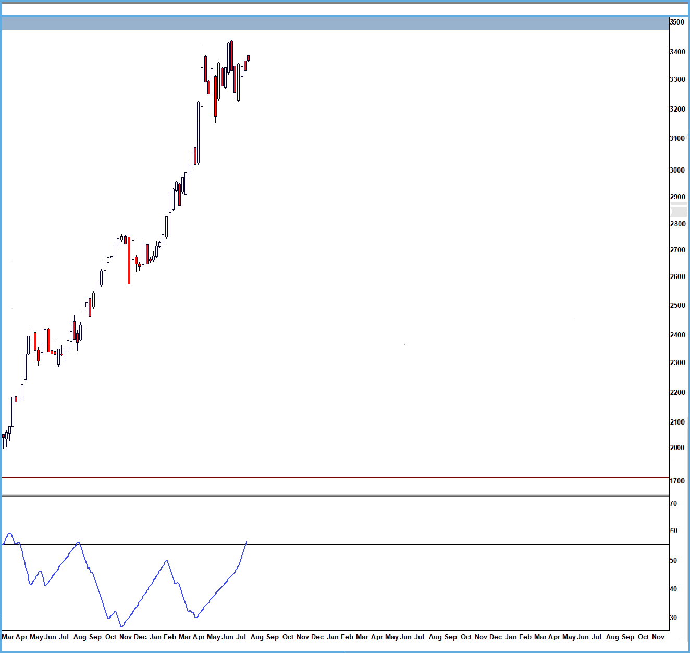Click the 3000 price axis label
690x653 pixels.
coord(677,170)
